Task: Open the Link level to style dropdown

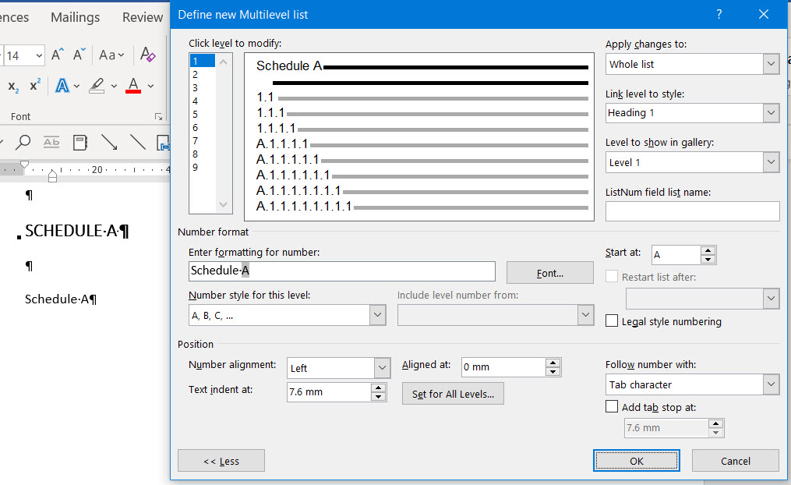Action: pos(771,113)
